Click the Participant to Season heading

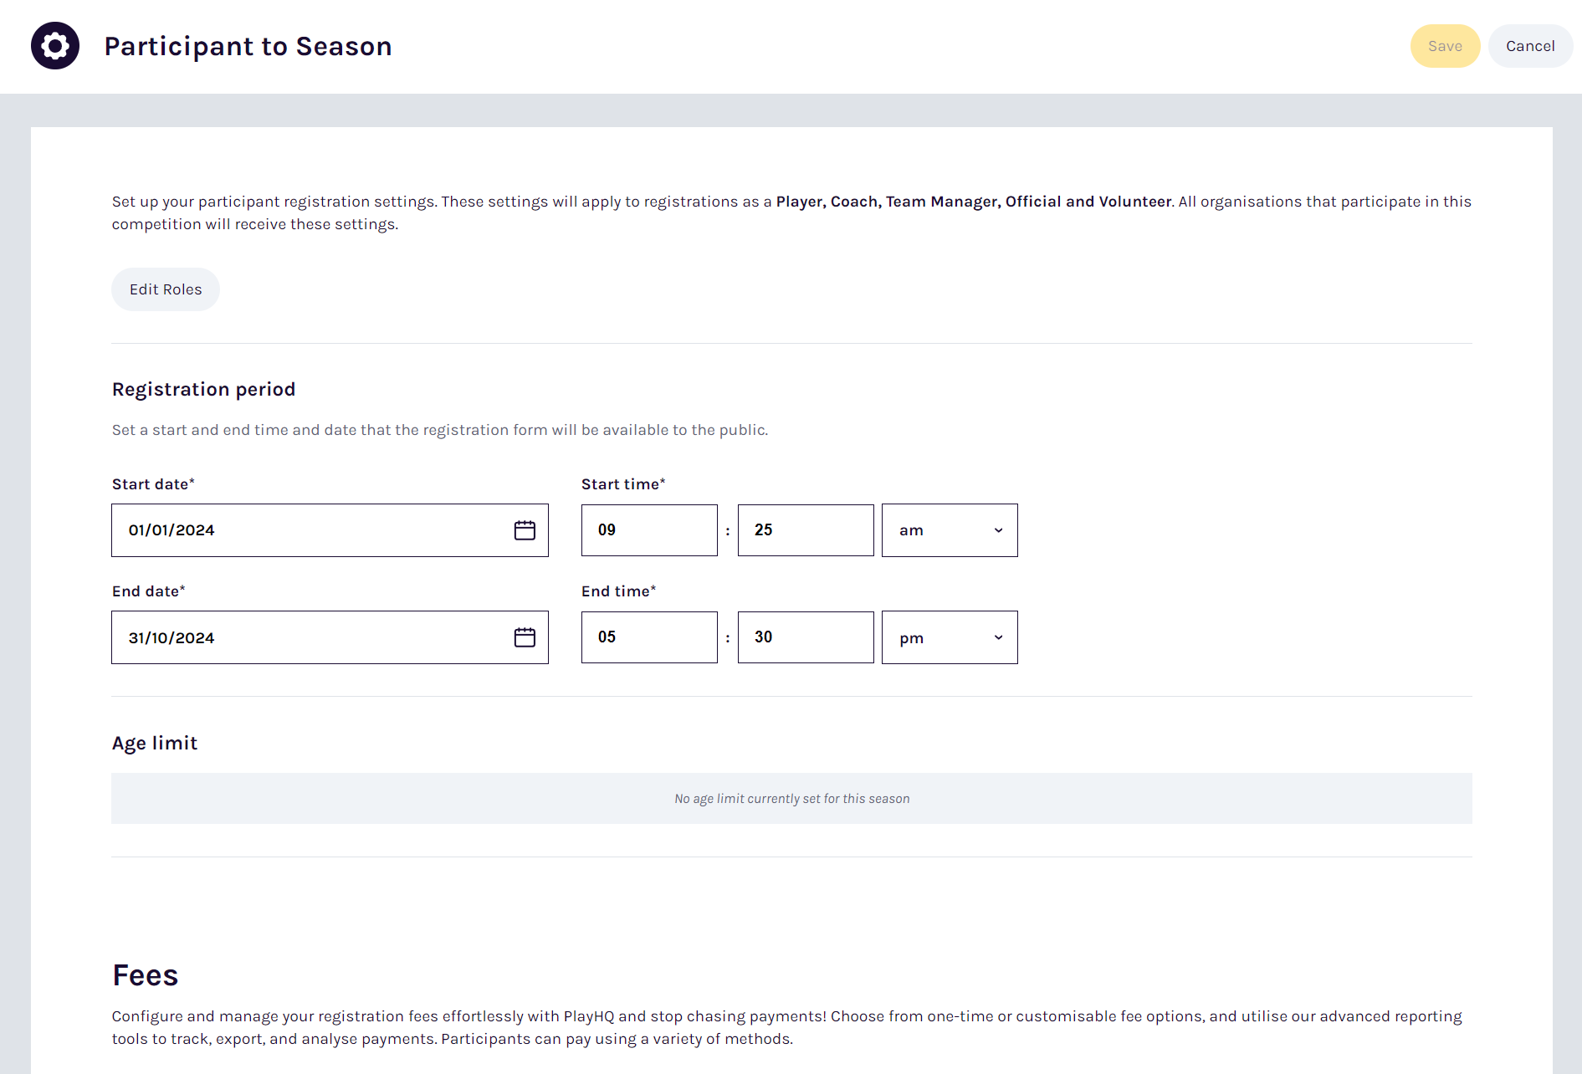(248, 46)
